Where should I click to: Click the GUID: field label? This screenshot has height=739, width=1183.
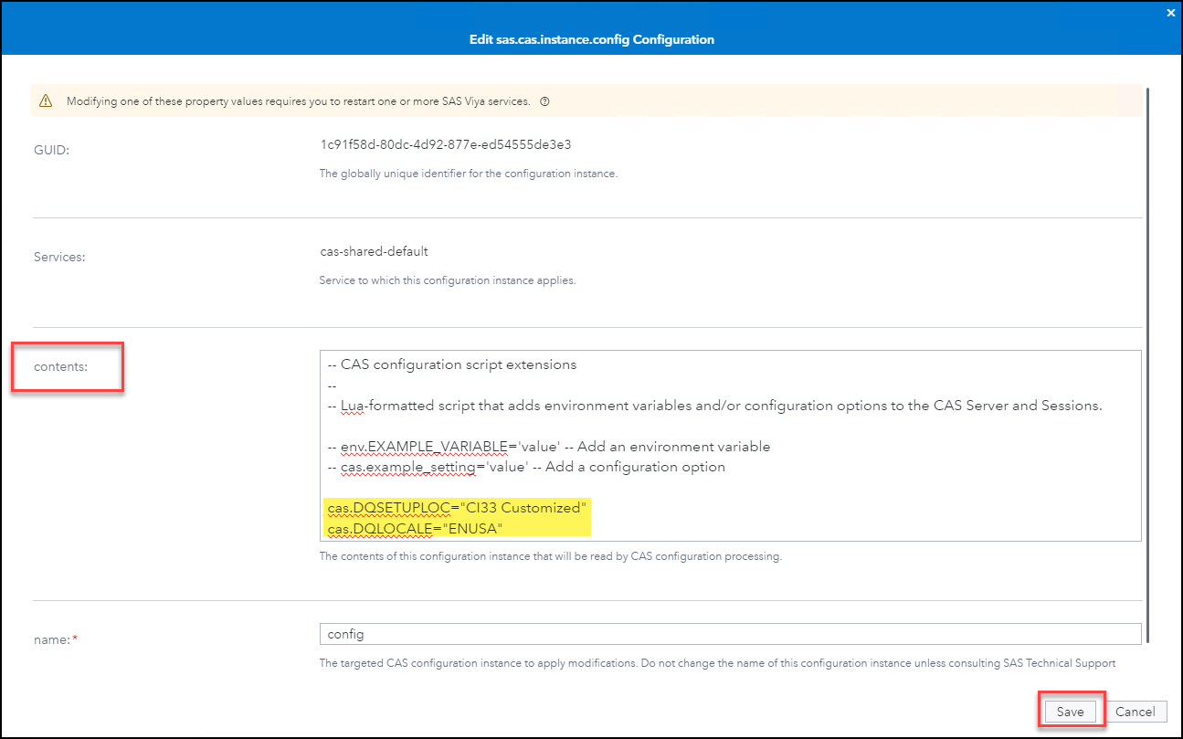pos(51,149)
